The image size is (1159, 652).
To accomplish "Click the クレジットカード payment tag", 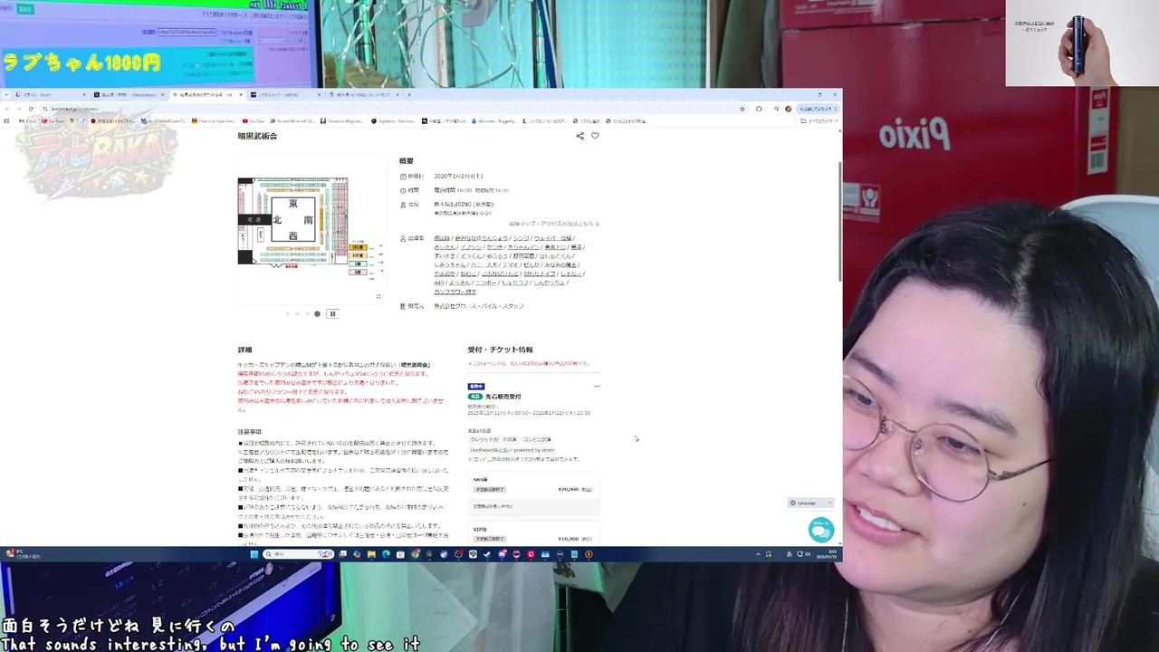I will [493, 439].
